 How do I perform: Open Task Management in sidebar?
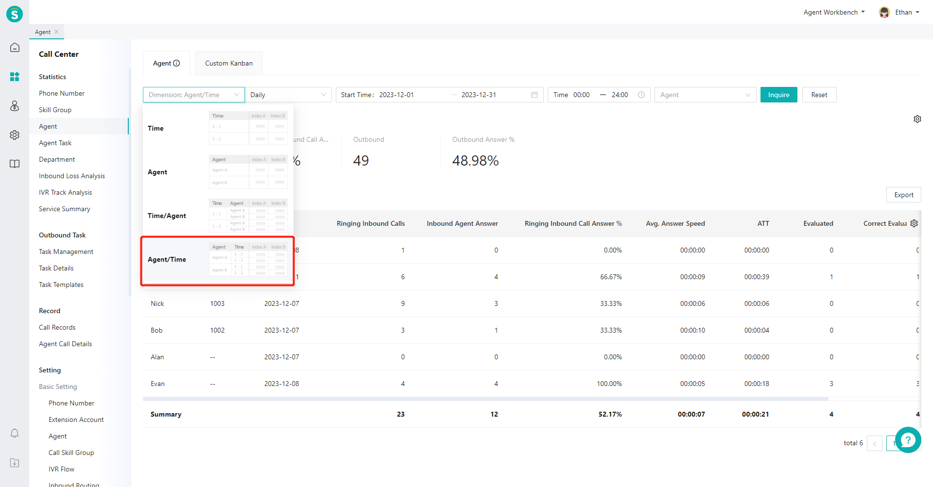coord(66,252)
